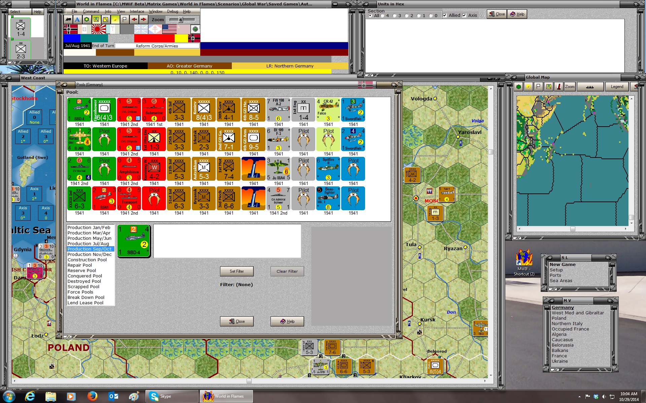This screenshot has height=403, width=646.
Task: Collapse the Units in Hex window roll-up arrow
Action: (365, 4)
